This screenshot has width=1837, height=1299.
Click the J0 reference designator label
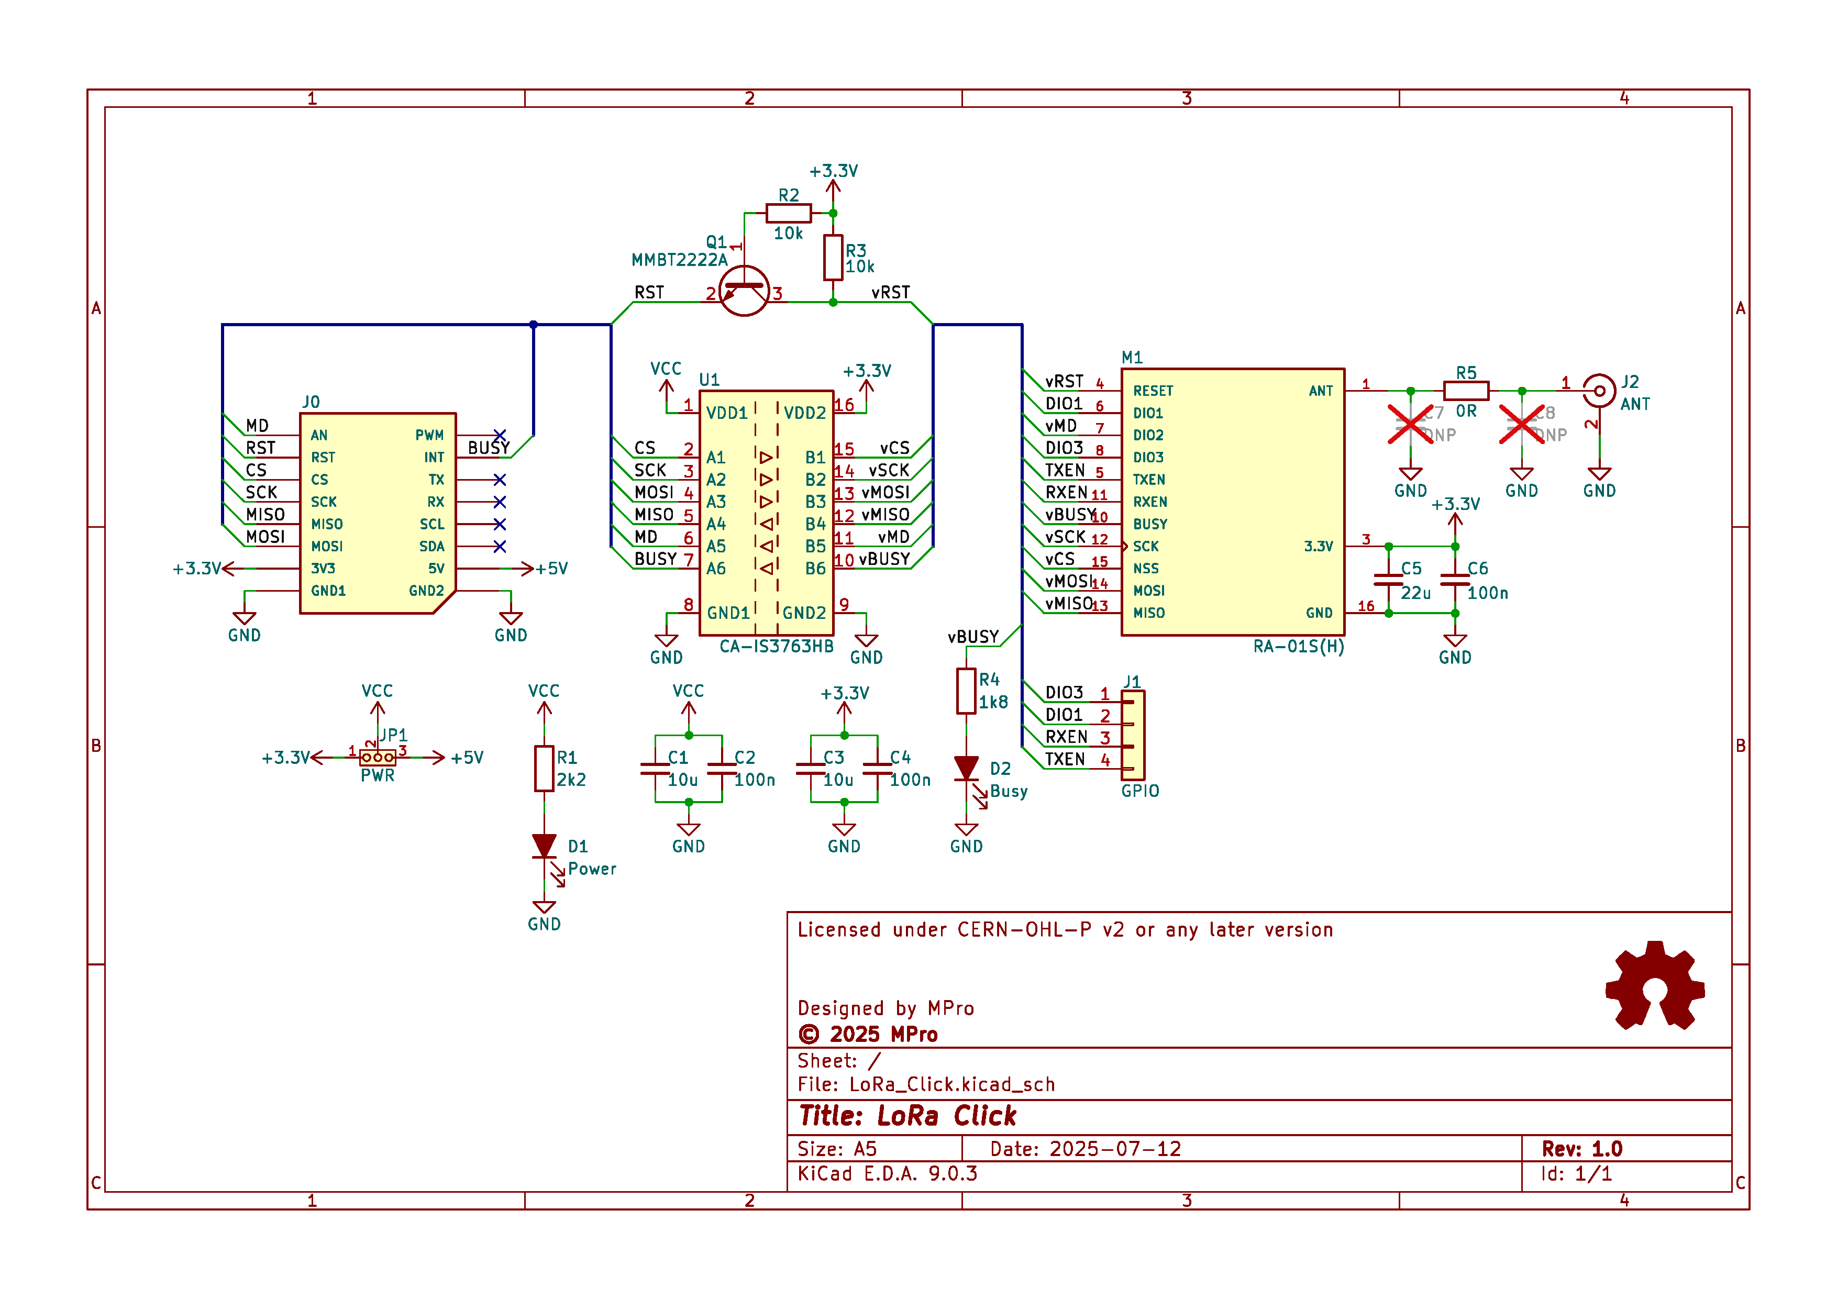tap(311, 402)
